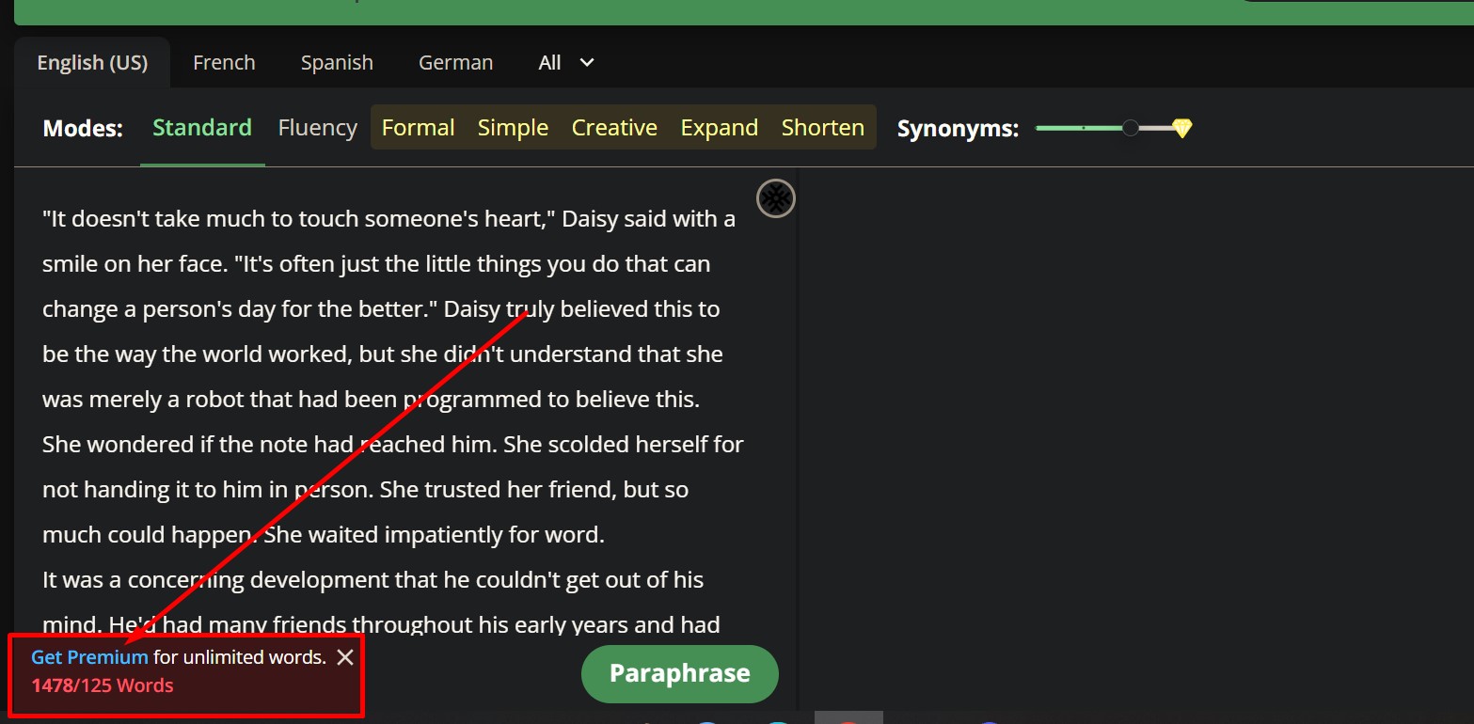Choose the Shorten mode

pos(822,127)
